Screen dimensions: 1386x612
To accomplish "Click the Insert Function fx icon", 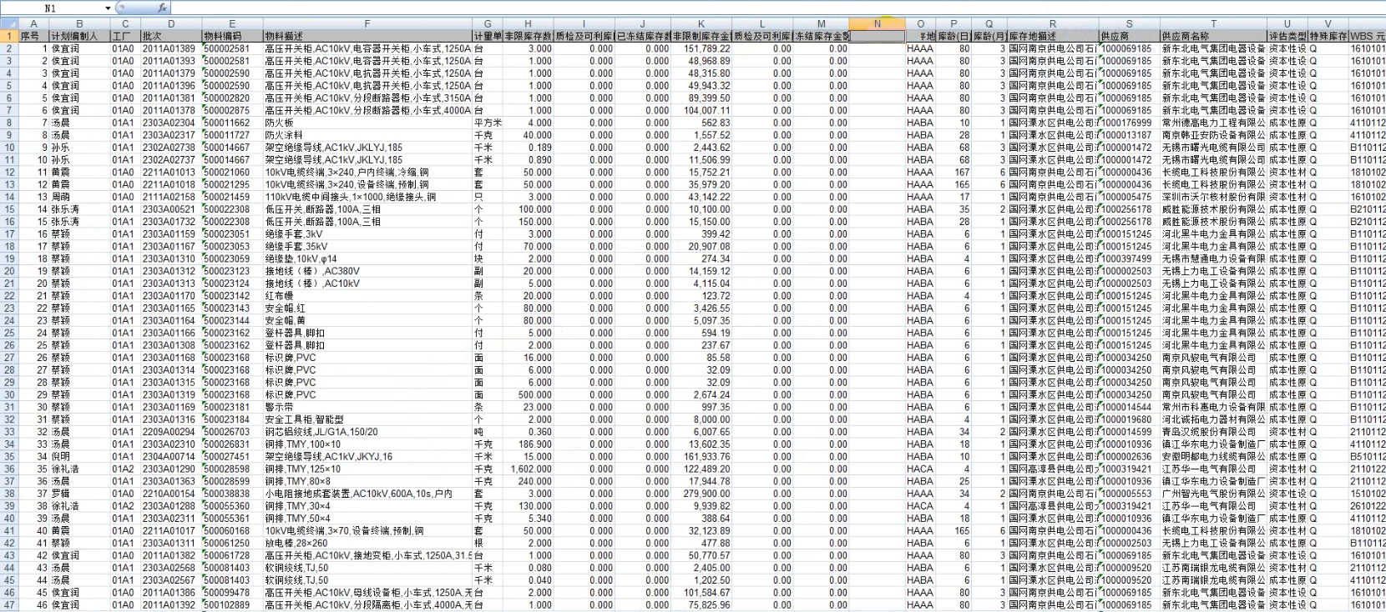I will coord(163,8).
